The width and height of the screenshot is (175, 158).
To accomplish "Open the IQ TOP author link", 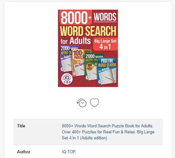I will click(x=69, y=152).
